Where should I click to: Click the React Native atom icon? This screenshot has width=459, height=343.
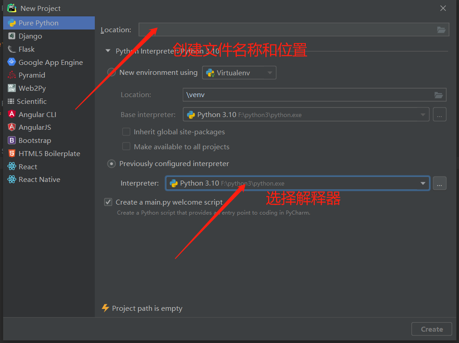pyautogui.click(x=12, y=179)
